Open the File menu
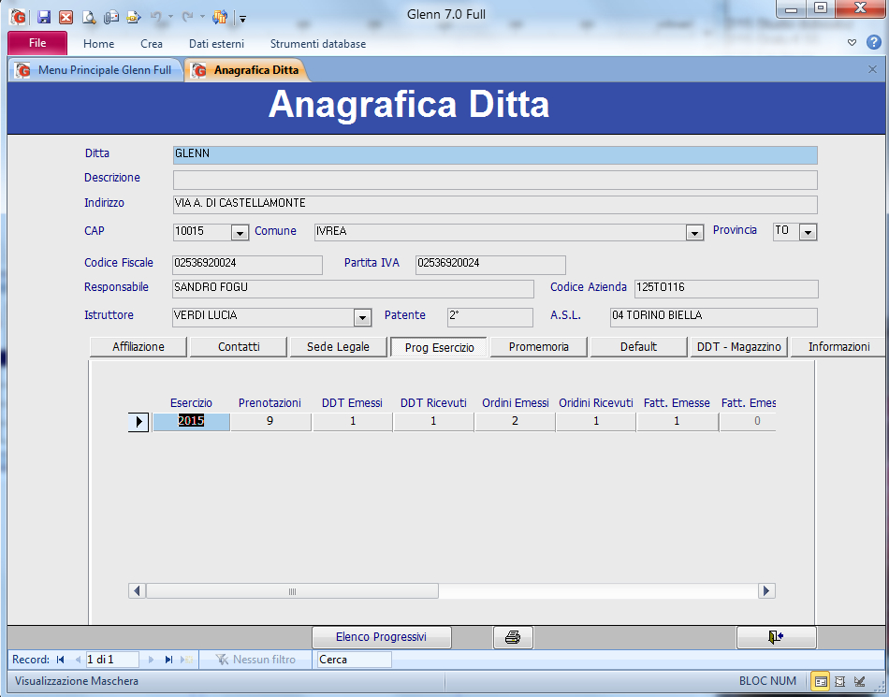The height and width of the screenshot is (697, 889). tap(37, 43)
